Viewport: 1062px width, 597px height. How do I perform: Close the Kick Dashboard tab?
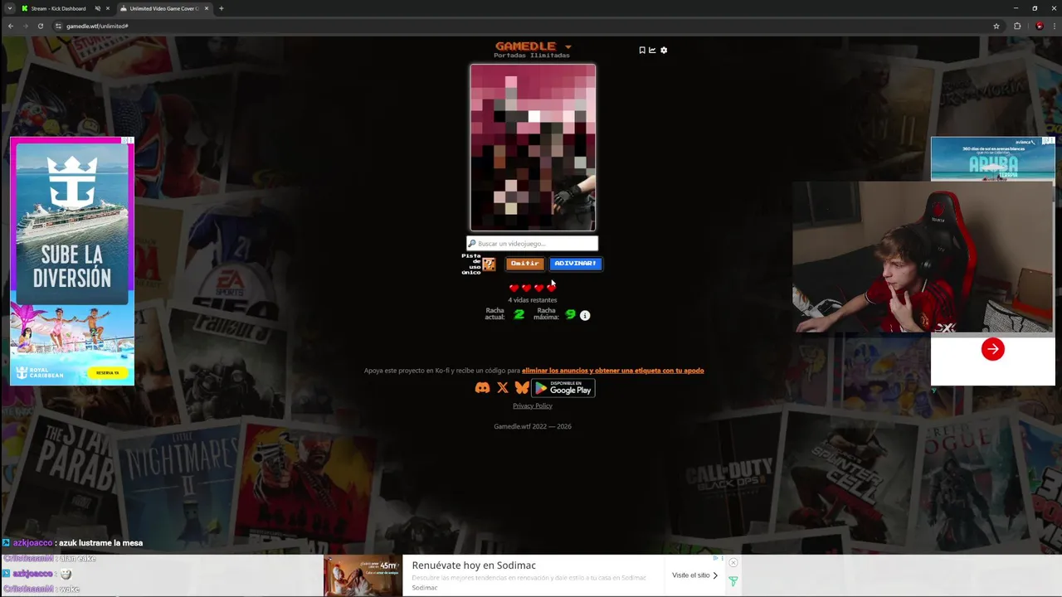[x=109, y=8]
